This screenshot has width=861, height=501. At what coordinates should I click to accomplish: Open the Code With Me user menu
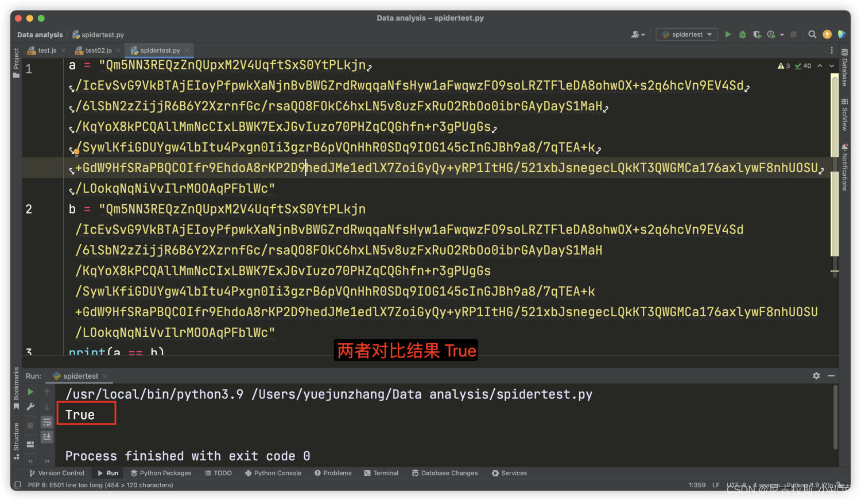(x=638, y=34)
